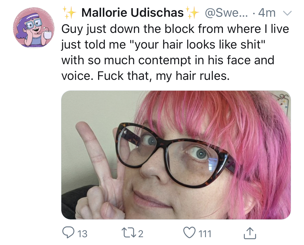Click the 4m timestamp
This screenshot has width=304, height=245.
pyautogui.click(x=267, y=13)
